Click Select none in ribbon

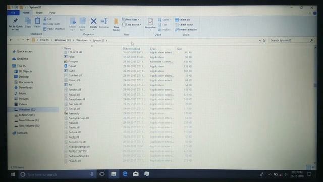(184, 25)
